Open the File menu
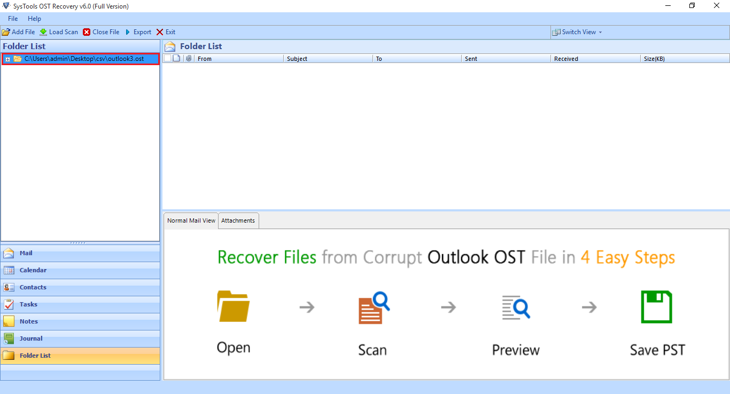 pos(13,19)
